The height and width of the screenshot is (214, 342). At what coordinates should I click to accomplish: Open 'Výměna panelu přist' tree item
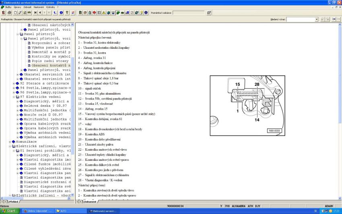51,48
